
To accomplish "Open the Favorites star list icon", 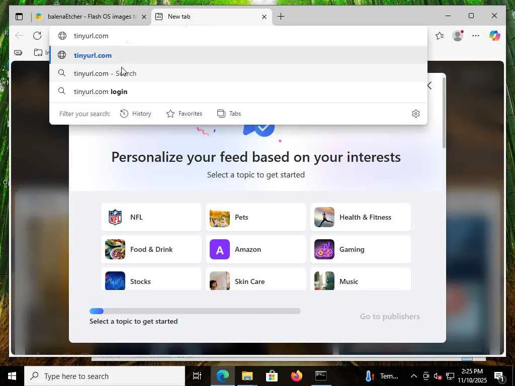I will coord(440,36).
